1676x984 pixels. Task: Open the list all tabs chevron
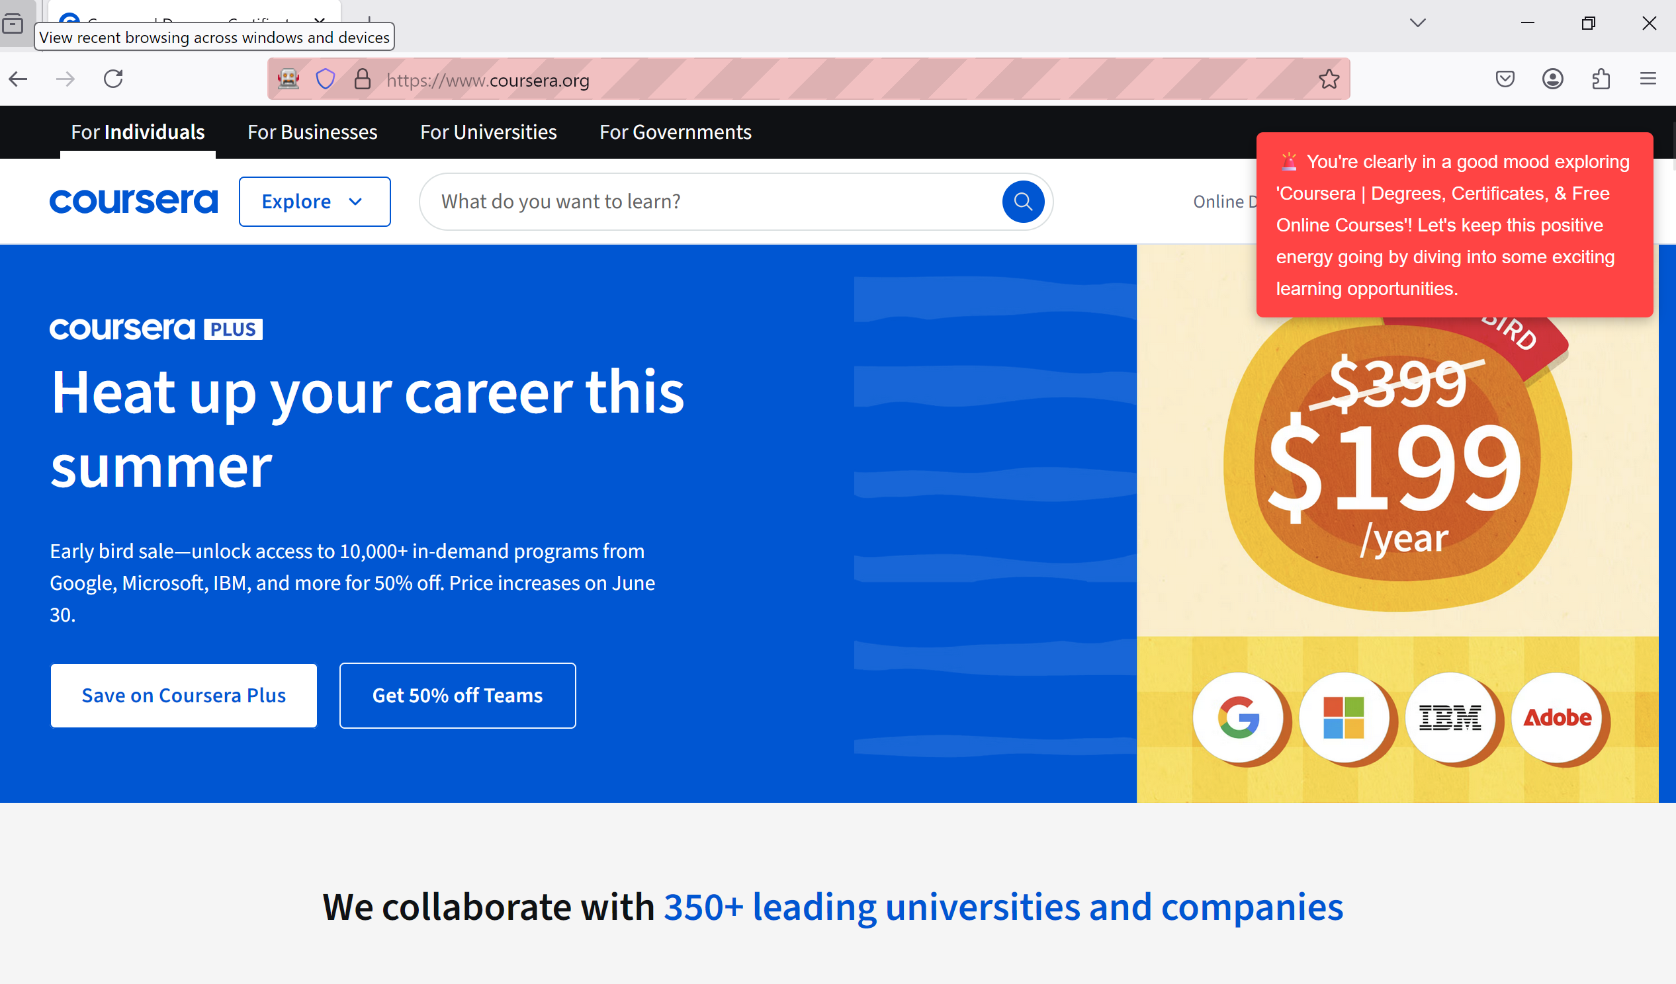click(x=1417, y=22)
